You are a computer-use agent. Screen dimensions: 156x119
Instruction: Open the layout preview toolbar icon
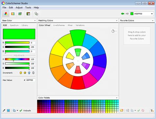(x=28, y=14)
